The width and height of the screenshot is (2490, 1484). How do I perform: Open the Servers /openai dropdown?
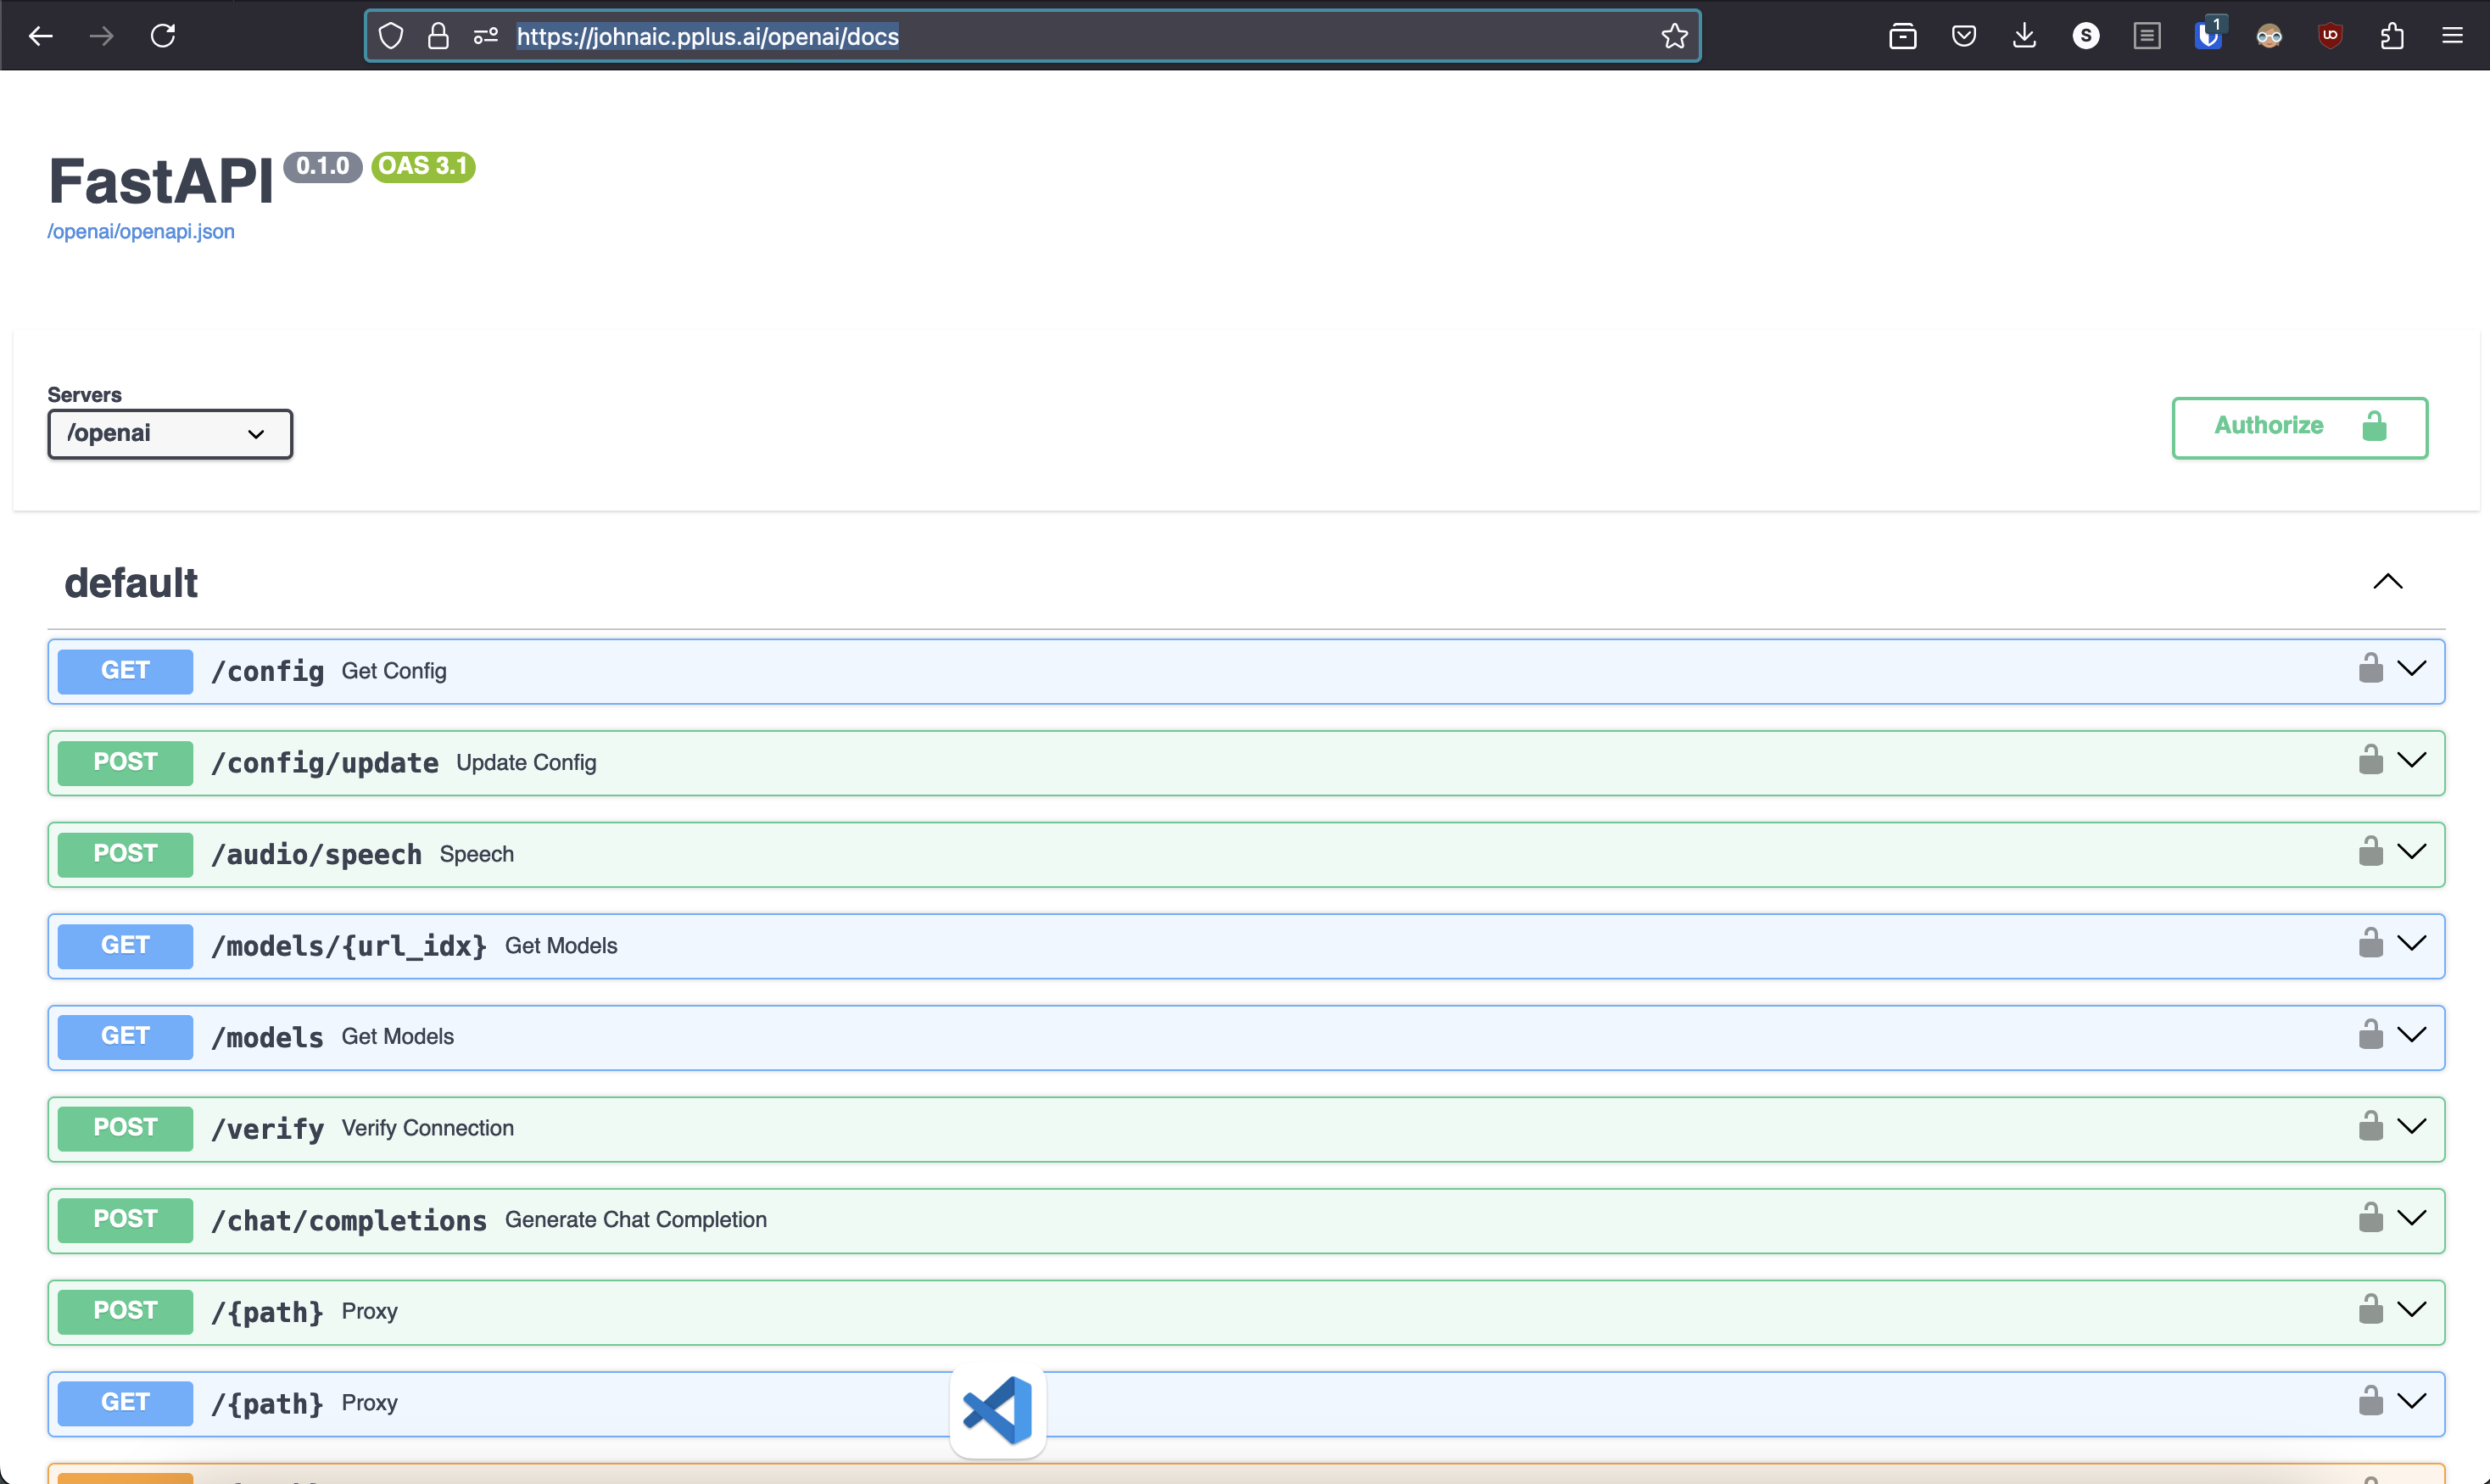click(170, 434)
